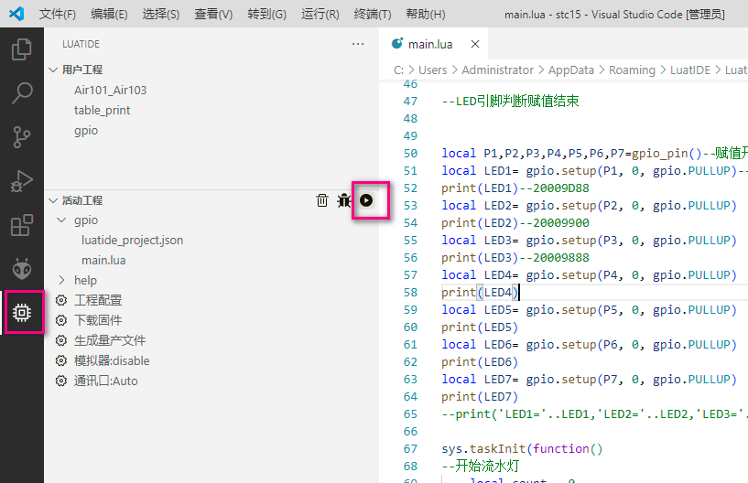Click C: in the breadcrumb

click(399, 70)
